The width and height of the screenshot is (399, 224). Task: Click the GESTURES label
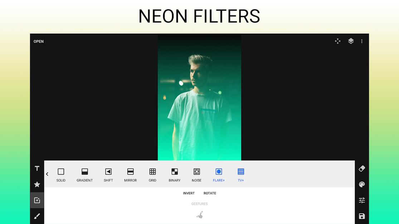point(200,204)
